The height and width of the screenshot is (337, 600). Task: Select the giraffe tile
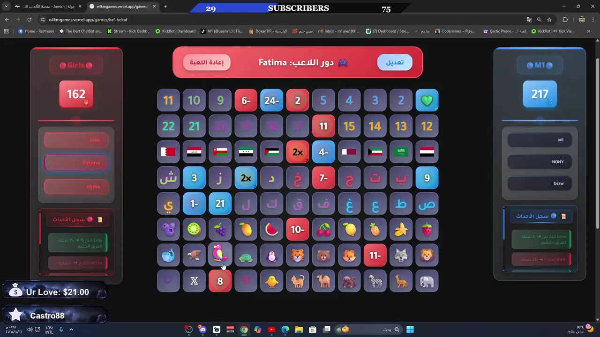[x=401, y=281]
